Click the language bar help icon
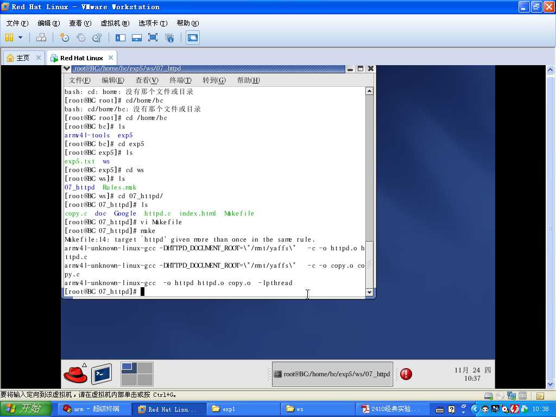Screen dimensions: 556x417 451,409
